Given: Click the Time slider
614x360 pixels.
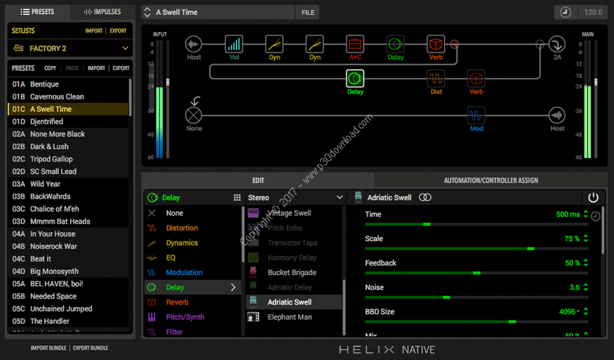Looking at the screenshot, I should click(x=476, y=224).
